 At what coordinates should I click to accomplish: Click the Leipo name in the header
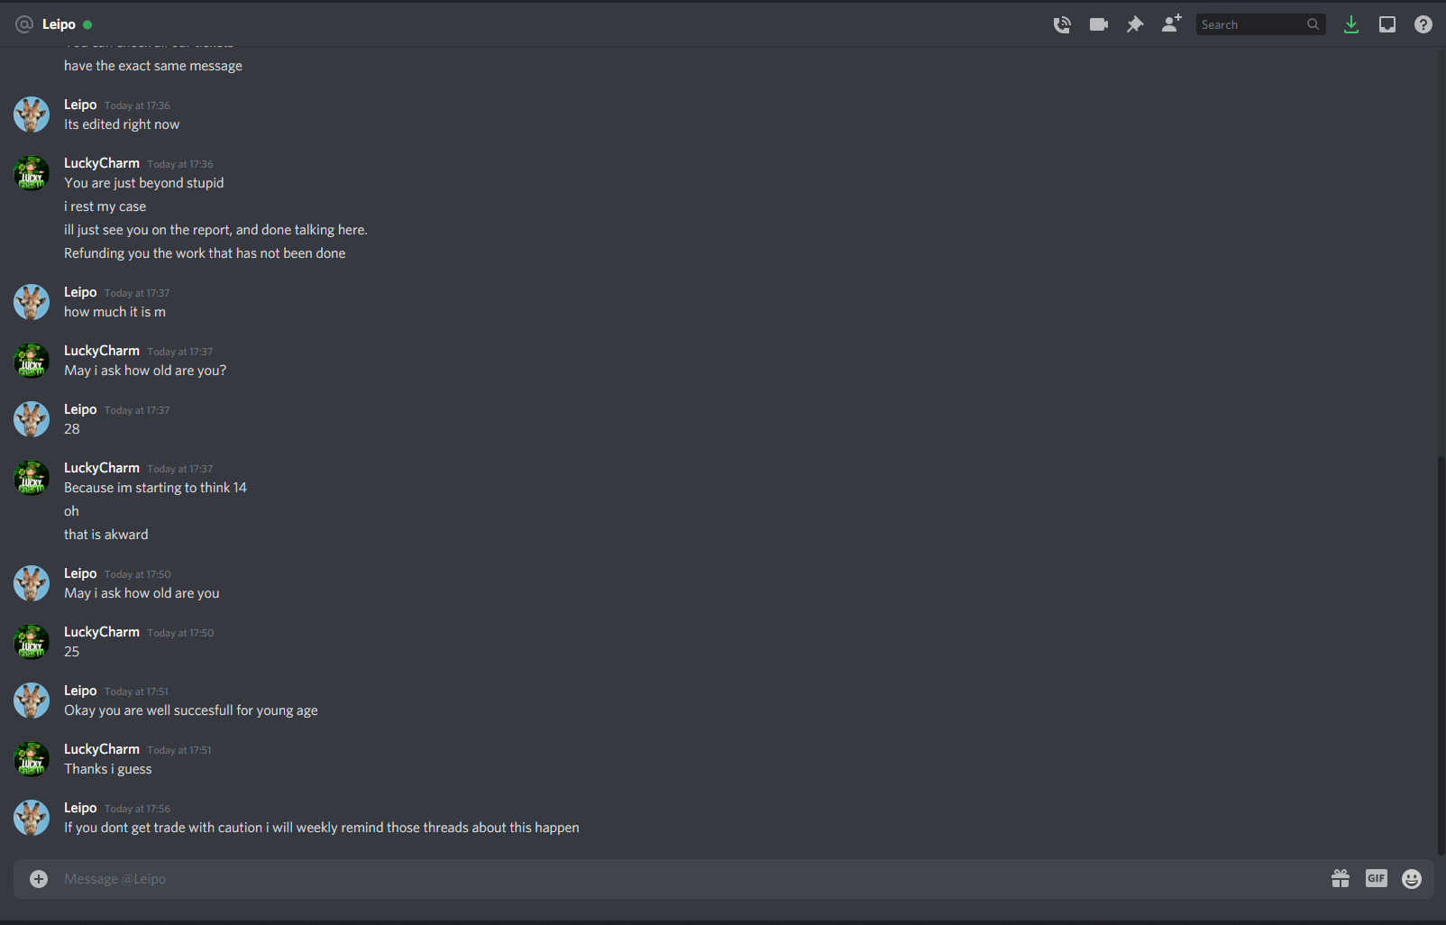pyautogui.click(x=59, y=24)
